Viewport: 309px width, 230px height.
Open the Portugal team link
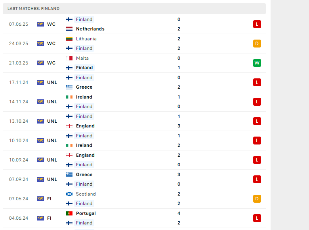pos(86,213)
